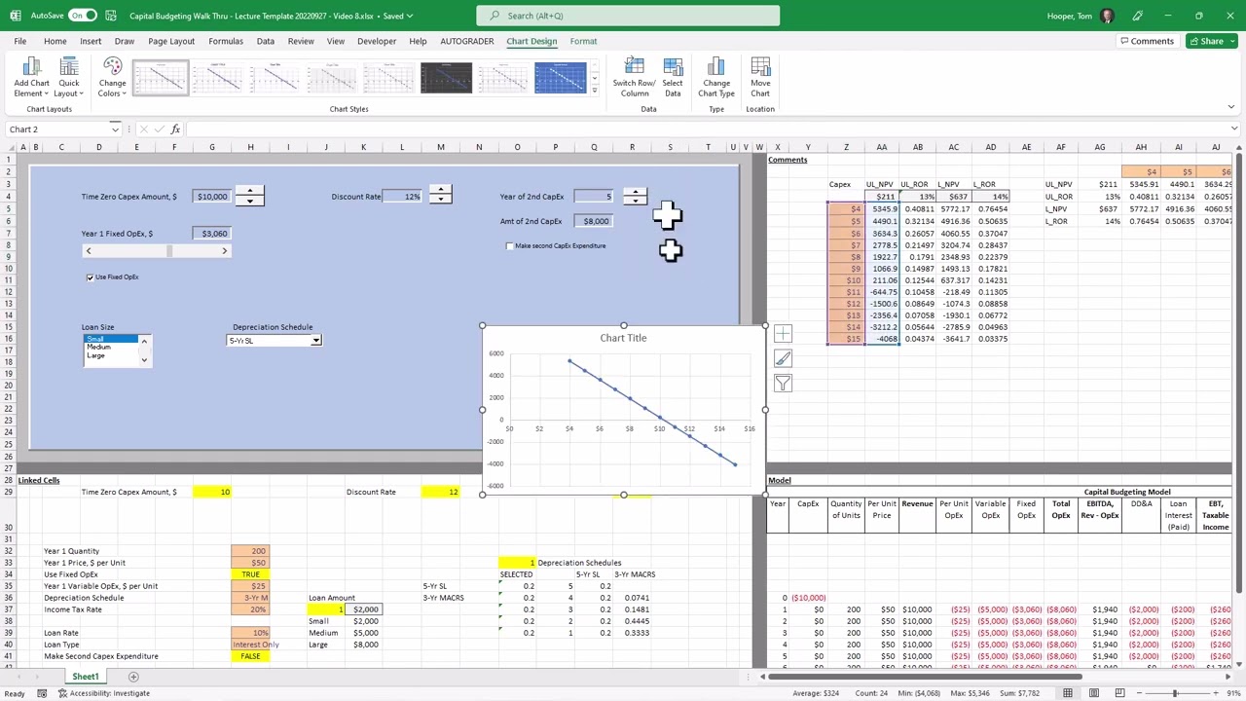1246x701 pixels.
Task: Open the Select Data dialog
Action: [673, 76]
